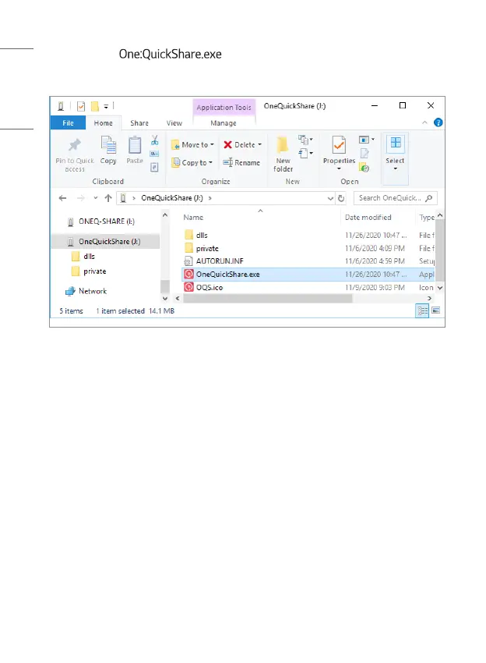
Task: Click the OneQuickShare.exe red app icon
Action: click(188, 274)
